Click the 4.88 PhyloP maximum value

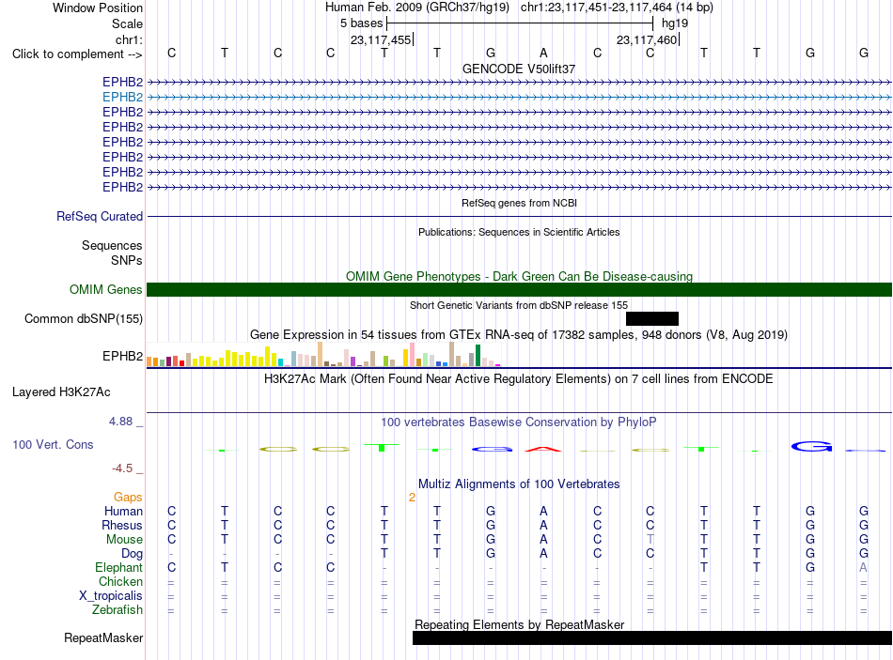[x=120, y=422]
